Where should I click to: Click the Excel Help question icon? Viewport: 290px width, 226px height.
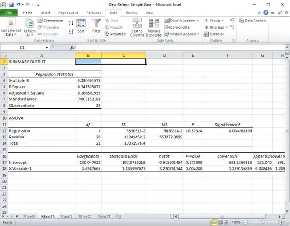(x=266, y=13)
